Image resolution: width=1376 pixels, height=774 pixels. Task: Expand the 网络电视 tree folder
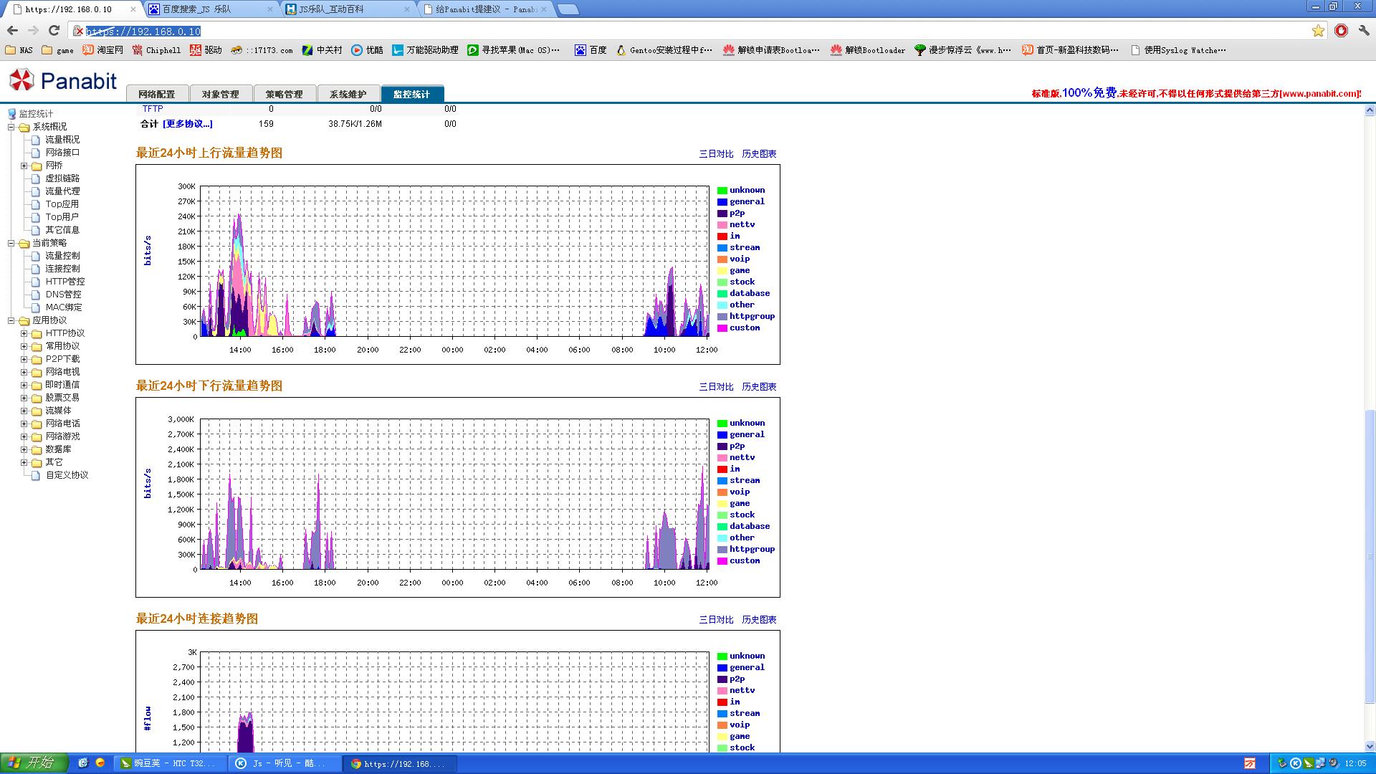(24, 372)
